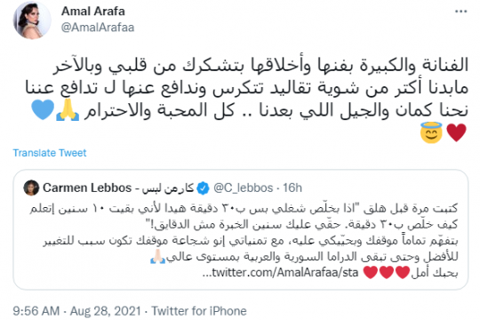Click the three red hearts in quoted tweet

387,272
